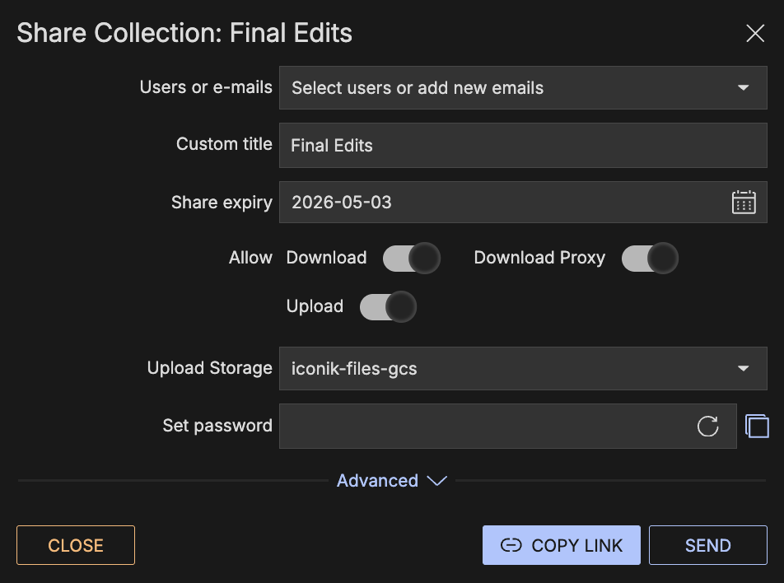Disable the Download toggle
The width and height of the screenshot is (784, 583).
click(412, 258)
